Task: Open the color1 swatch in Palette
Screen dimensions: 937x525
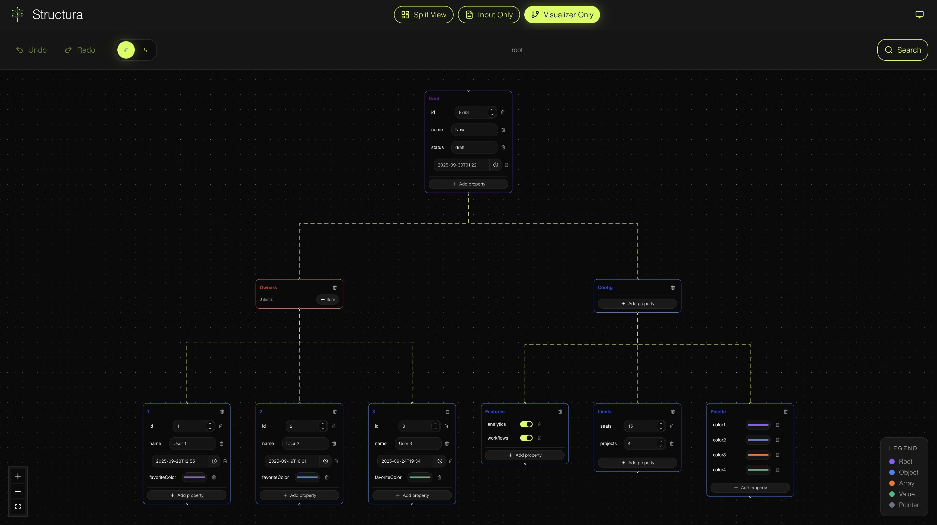Action: 758,425
